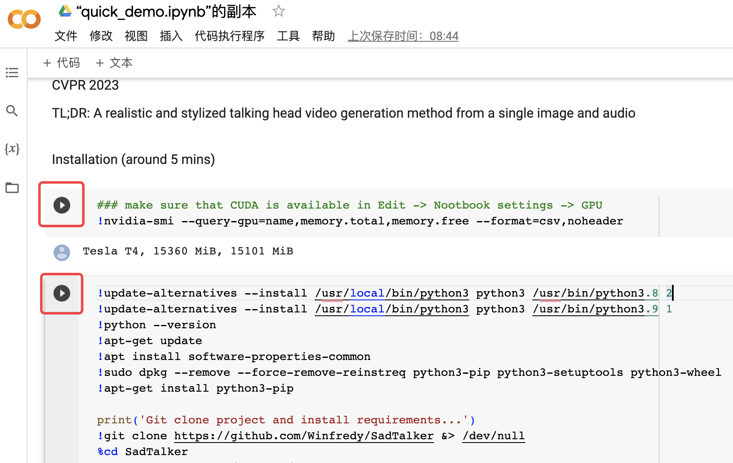Click the sudo dpkg --remove line

tap(409, 372)
